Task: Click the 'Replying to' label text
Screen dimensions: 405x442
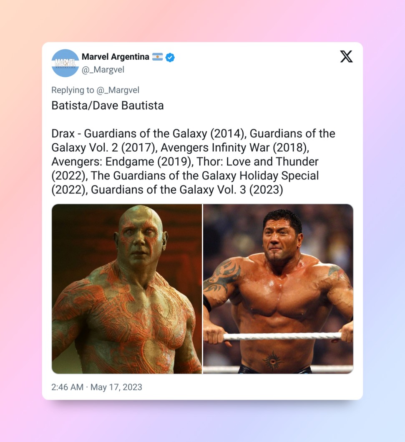Action: click(x=73, y=90)
